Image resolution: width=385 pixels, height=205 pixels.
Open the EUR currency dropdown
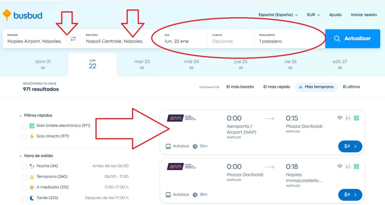313,15
